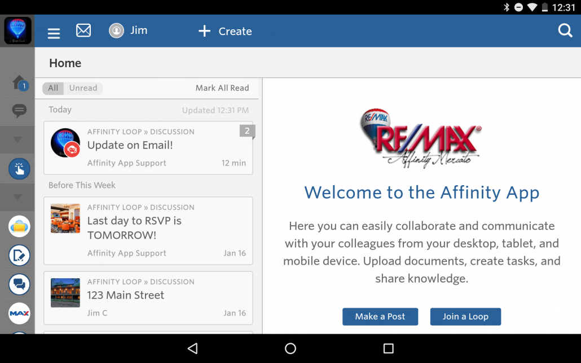The width and height of the screenshot is (581, 363).
Task: Tap the house photo thumbnail for 123 Main Street
Action: tap(65, 293)
